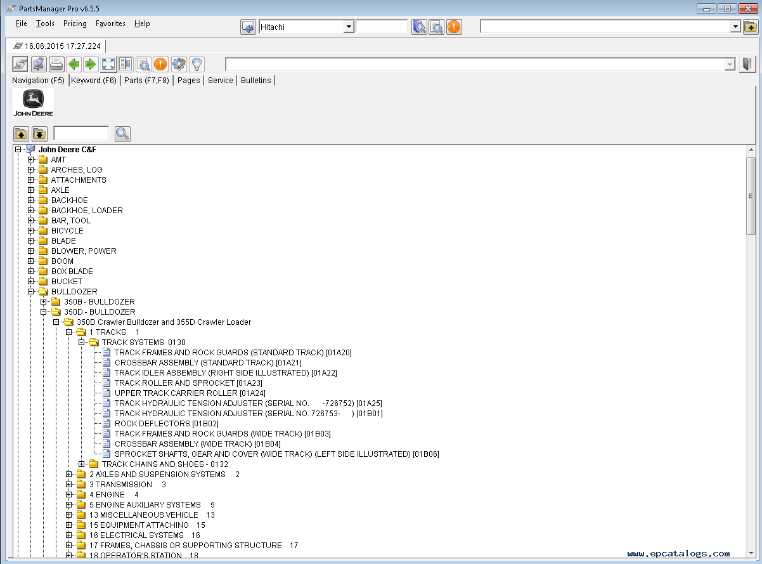Expand the BACKHOE, LOADER folder

(30, 211)
